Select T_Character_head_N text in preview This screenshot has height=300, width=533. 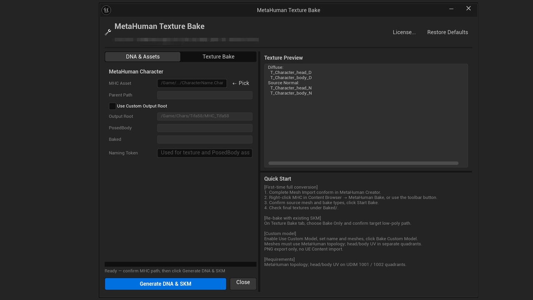(x=291, y=88)
